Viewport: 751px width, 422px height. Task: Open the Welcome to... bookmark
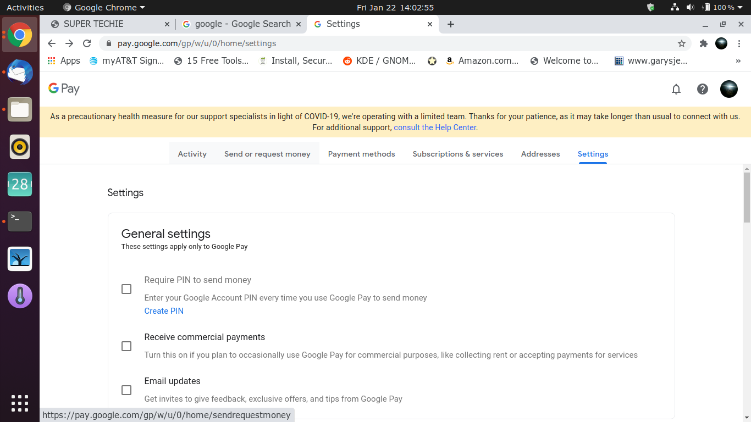click(564, 61)
